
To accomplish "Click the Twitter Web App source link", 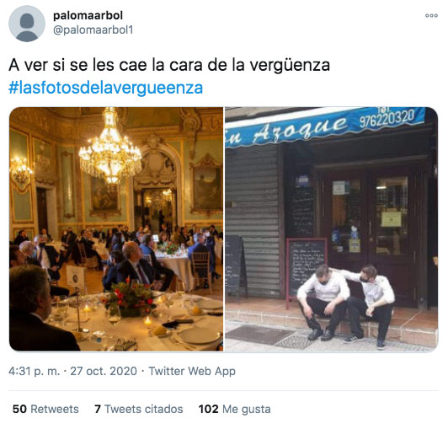I will [192, 372].
